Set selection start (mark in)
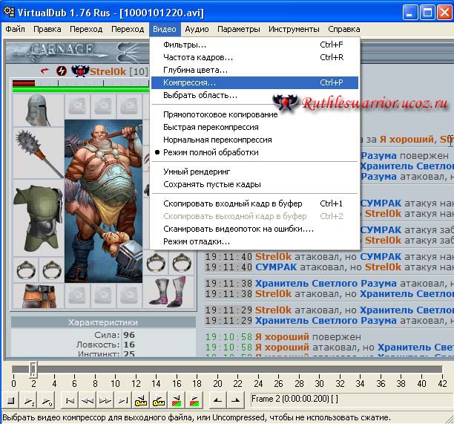Image resolution: width=454 pixels, height=424 pixels. click(217, 400)
